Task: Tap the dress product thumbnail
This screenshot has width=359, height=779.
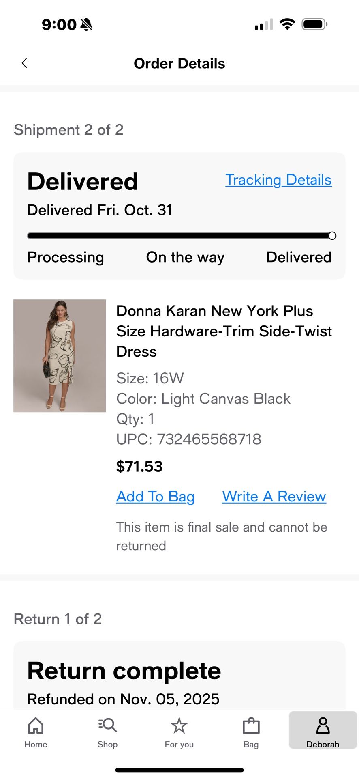Action: [60, 356]
